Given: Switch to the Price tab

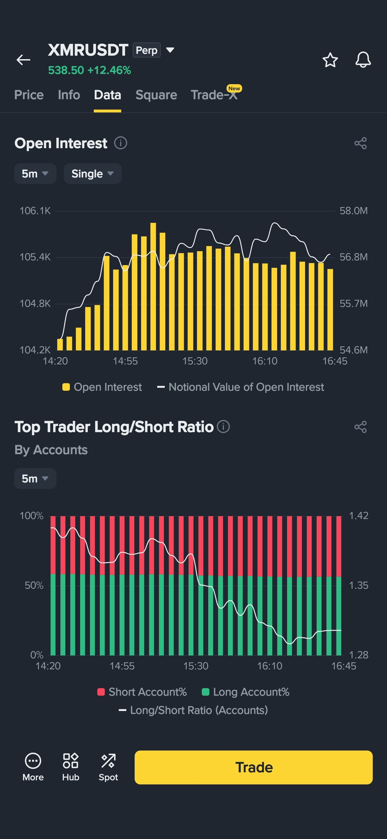Looking at the screenshot, I should 29,95.
